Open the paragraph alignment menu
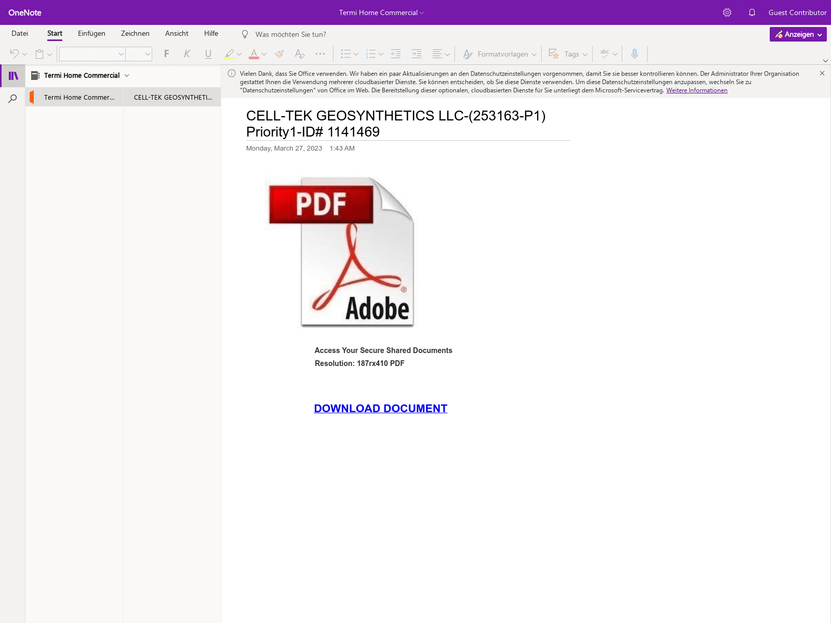This screenshot has height=623, width=831. 441,53
